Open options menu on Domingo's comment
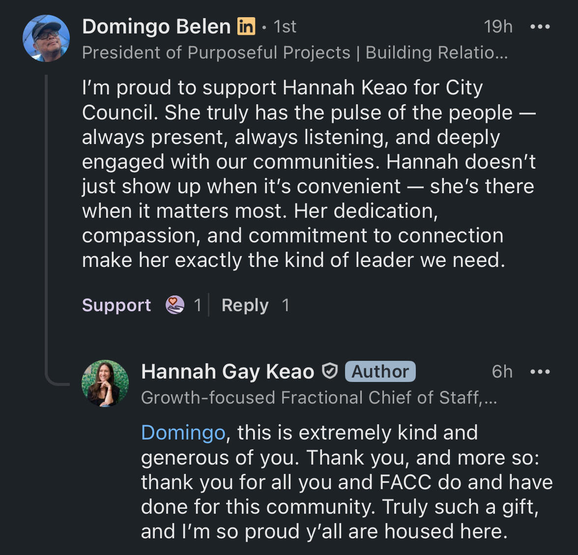578x555 pixels. click(540, 27)
